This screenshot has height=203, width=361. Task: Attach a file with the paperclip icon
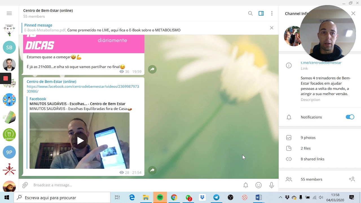click(x=25, y=185)
